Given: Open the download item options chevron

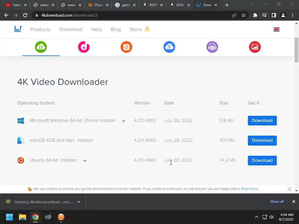Looking at the screenshot, I should (x=79, y=202).
